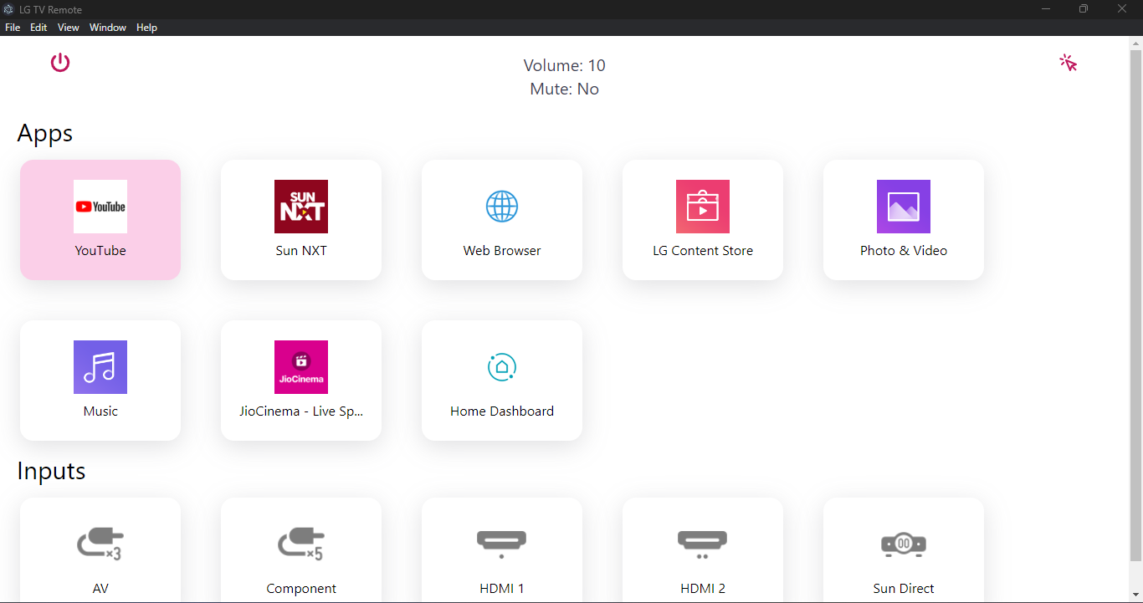Switch to the Component input icon
Screen dimensions: 1143x603
click(x=301, y=544)
